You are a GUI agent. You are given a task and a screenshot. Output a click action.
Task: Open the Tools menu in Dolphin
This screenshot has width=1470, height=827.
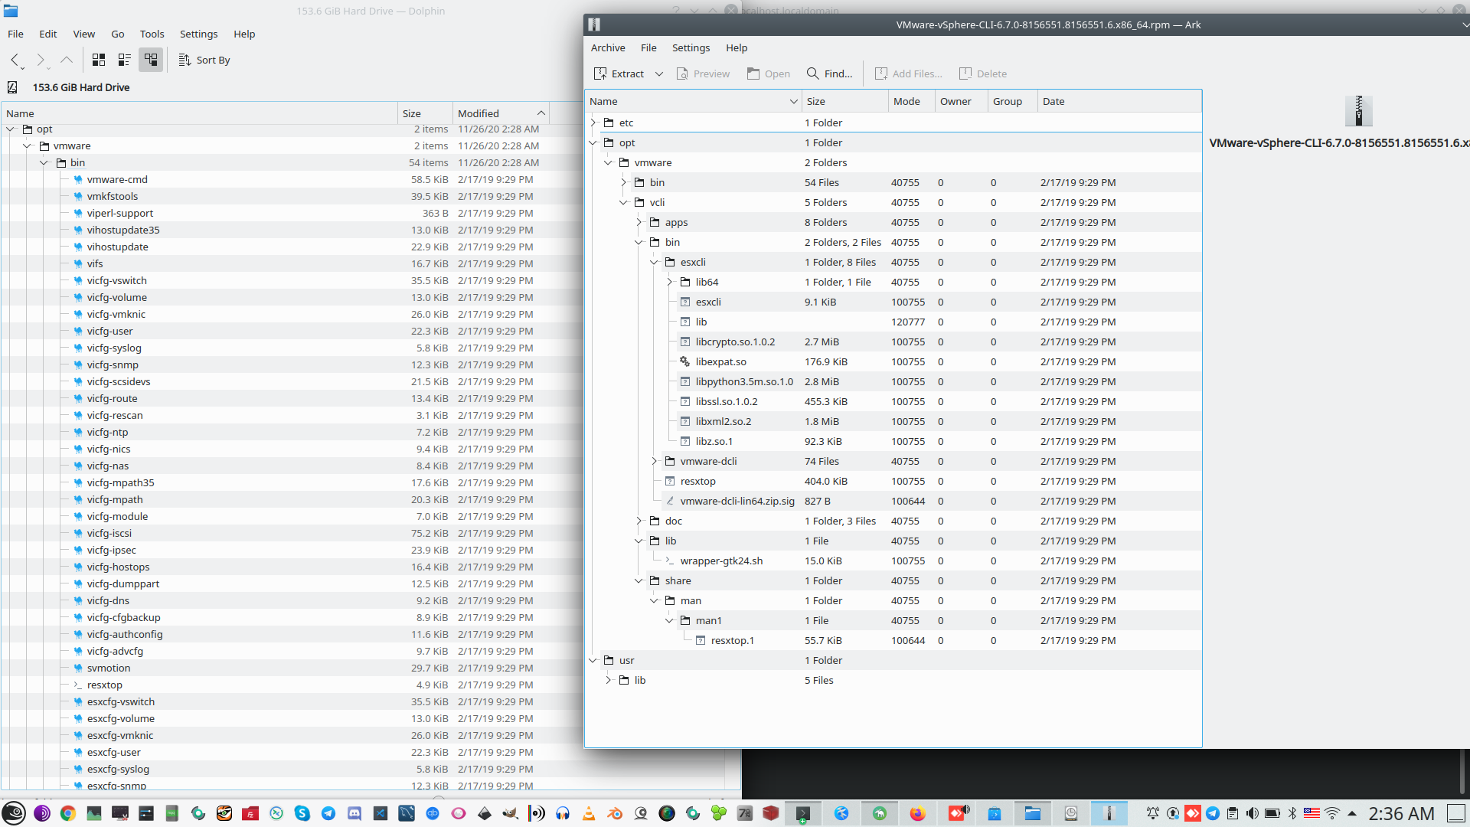[152, 34]
